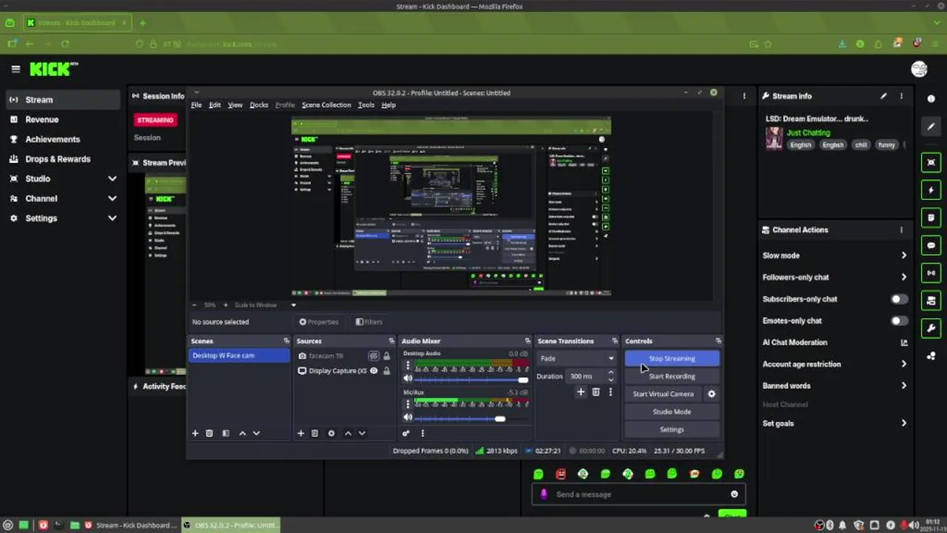This screenshot has width=947, height=533.
Task: Open Desktop Audio options menu in OBS mixer
Action: click(408, 365)
